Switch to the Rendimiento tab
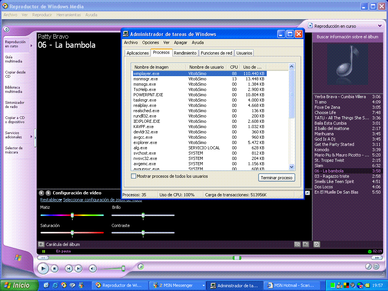Image resolution: width=388 pixels, height=291 pixels. [185, 53]
